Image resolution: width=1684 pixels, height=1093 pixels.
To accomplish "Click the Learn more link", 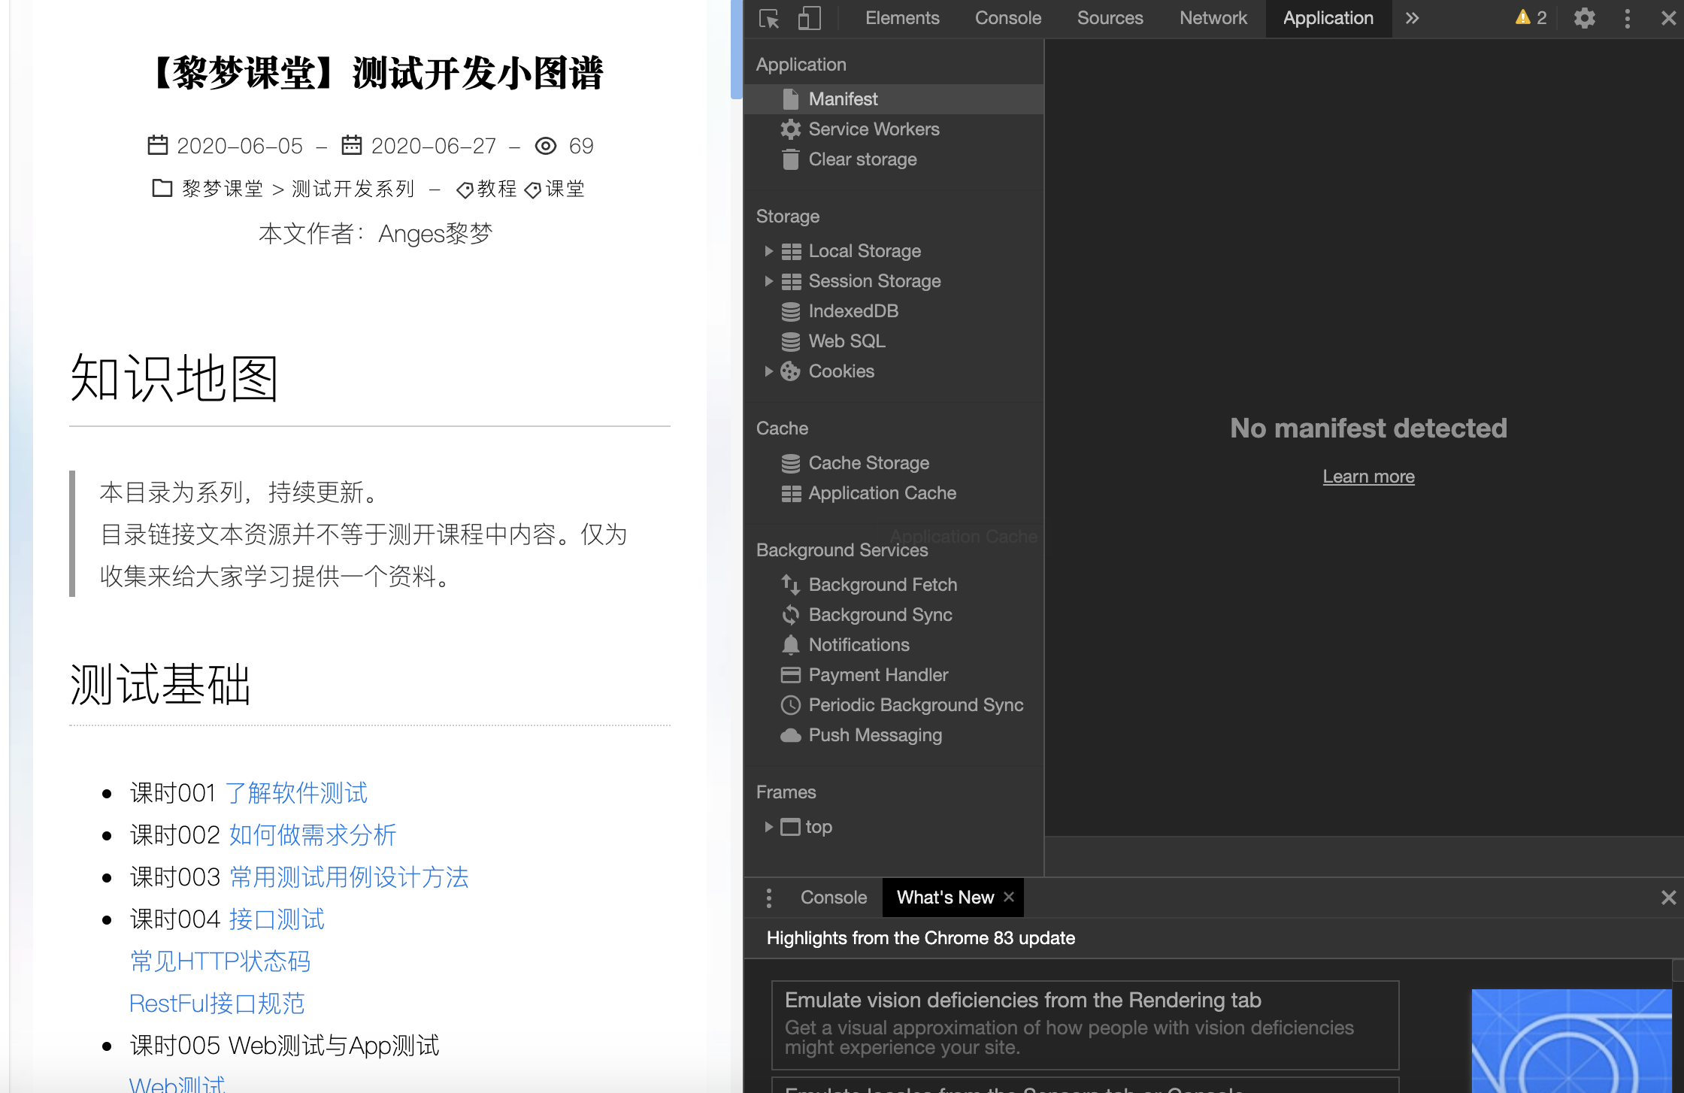I will click(1368, 477).
